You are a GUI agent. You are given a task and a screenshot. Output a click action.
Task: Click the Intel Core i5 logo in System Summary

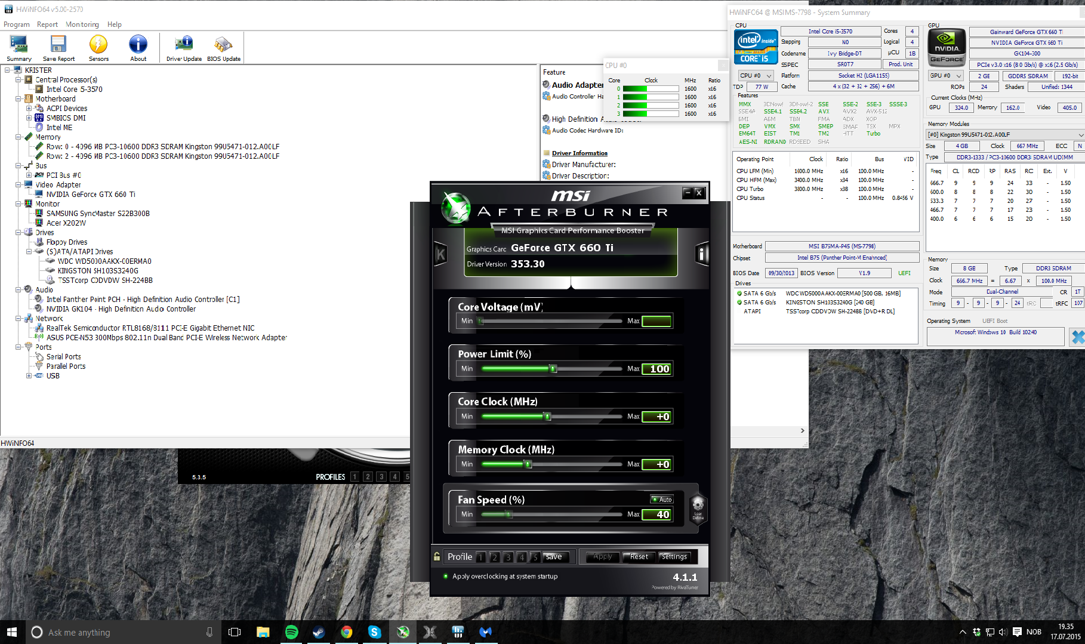(756, 47)
